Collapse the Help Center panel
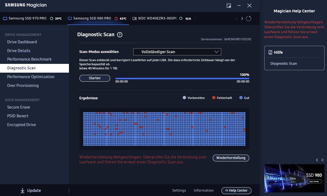The height and width of the screenshot is (196, 327). point(236,191)
